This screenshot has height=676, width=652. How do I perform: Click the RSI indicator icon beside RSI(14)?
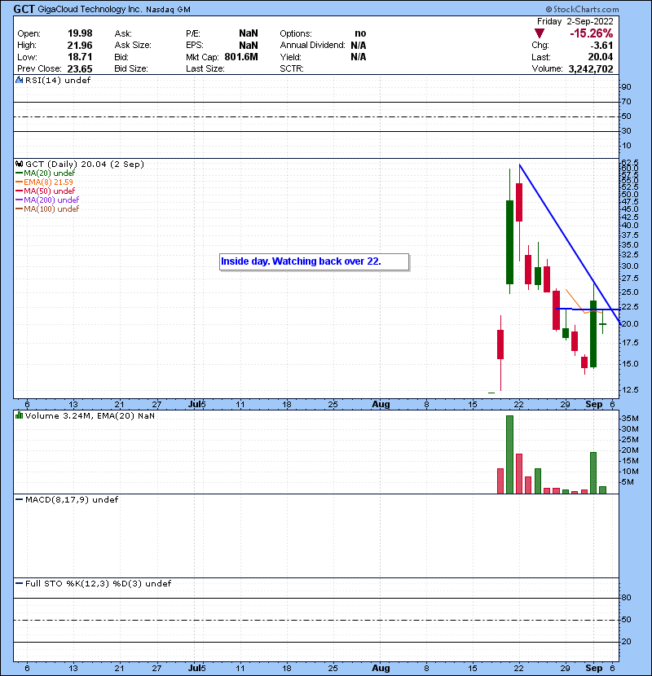pos(19,80)
